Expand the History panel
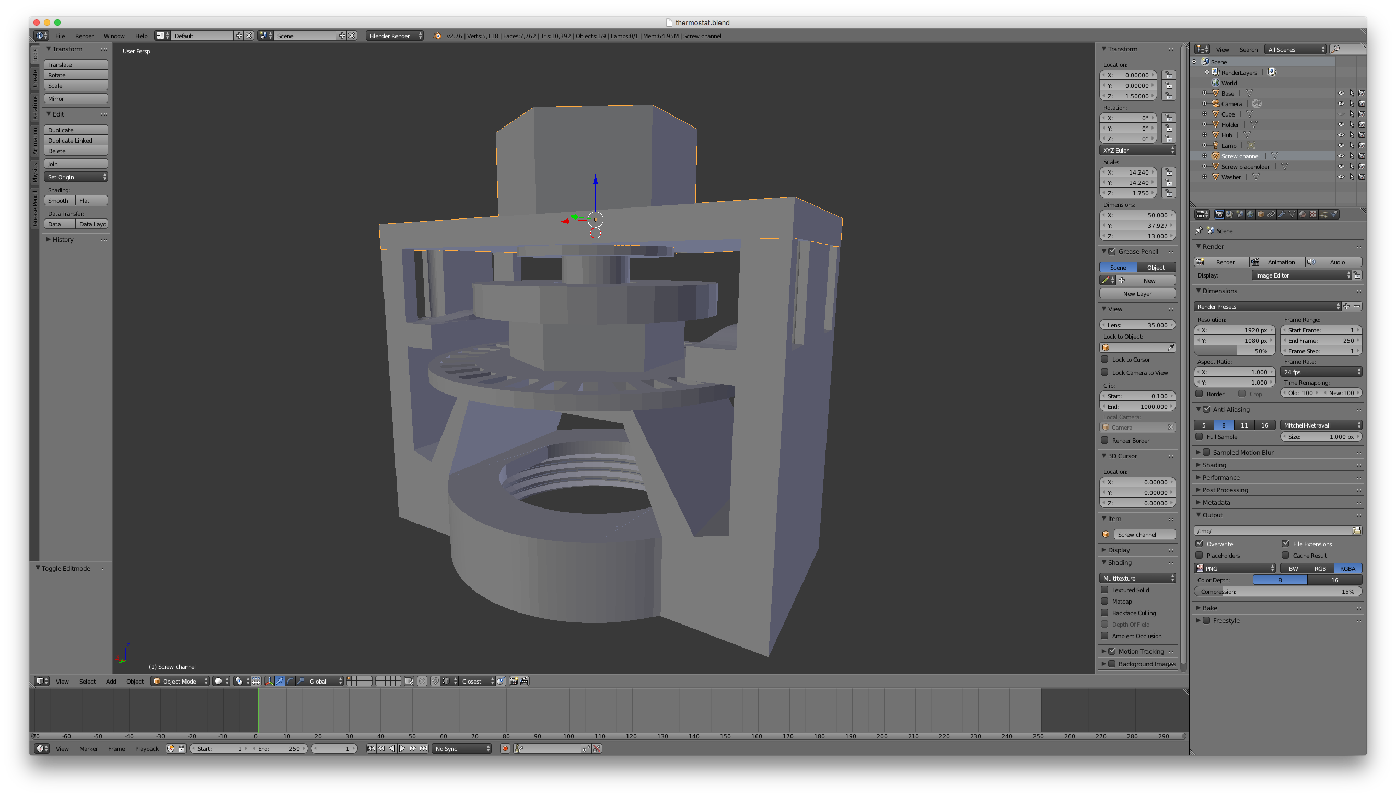Image resolution: width=1396 pixels, height=797 pixels. point(62,240)
